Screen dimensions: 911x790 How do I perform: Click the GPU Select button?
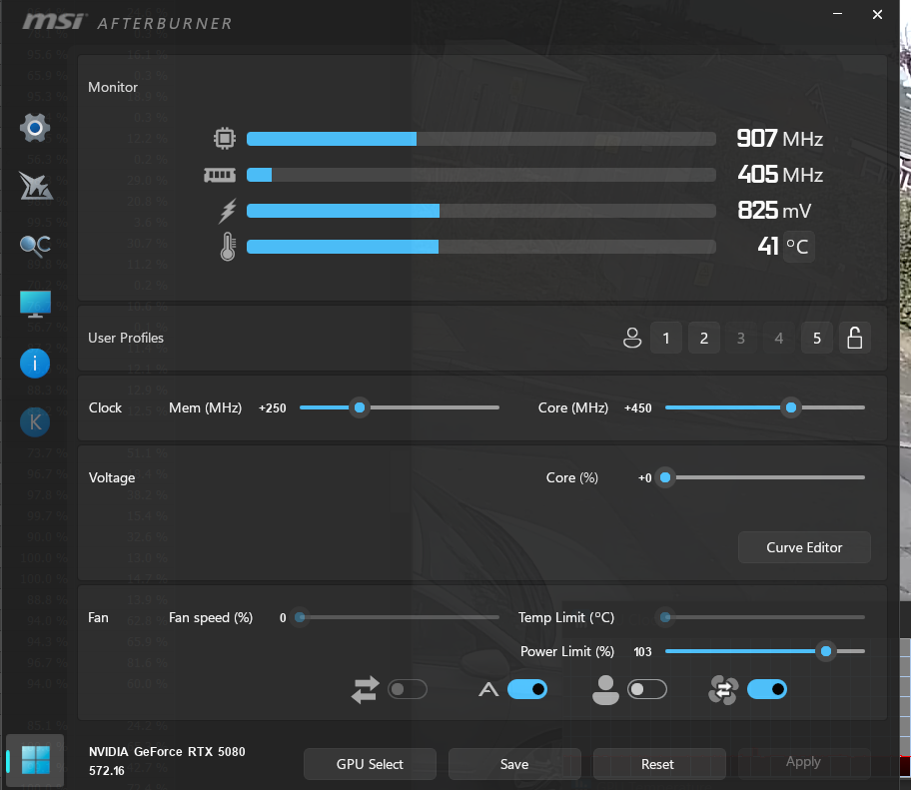tap(370, 764)
